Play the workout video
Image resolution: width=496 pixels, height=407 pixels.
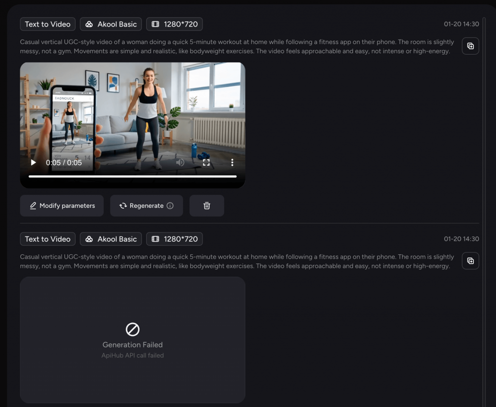(x=33, y=163)
